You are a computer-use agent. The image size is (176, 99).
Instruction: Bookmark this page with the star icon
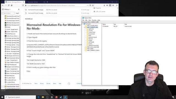[x=93, y=5]
